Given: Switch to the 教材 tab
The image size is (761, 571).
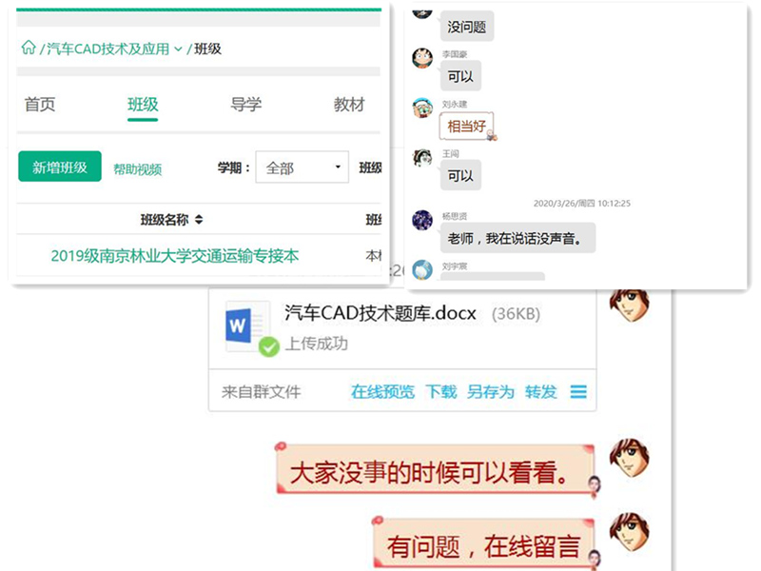Looking at the screenshot, I should (x=349, y=104).
